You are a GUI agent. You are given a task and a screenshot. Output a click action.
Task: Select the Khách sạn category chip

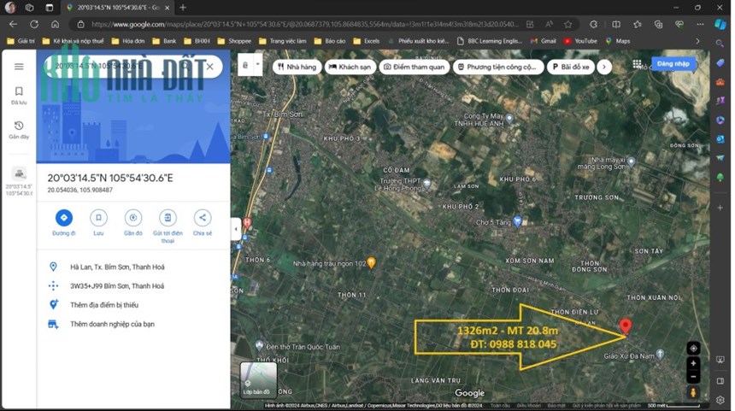(x=350, y=67)
